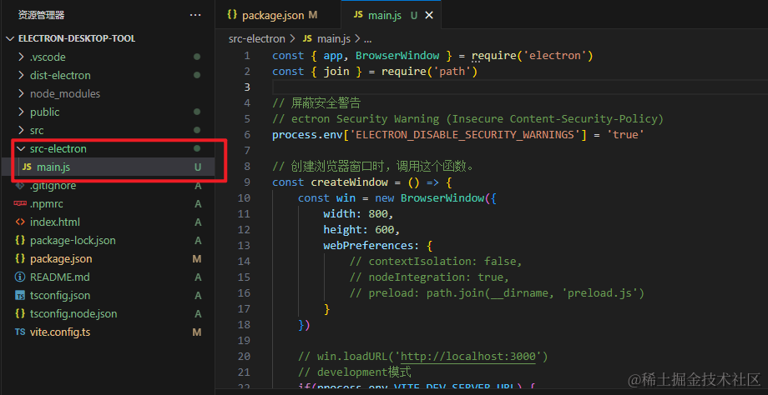The image size is (768, 395).
Task: Collapse the ELECTRON-DESKTOP-TOOL root section
Action: (x=10, y=38)
